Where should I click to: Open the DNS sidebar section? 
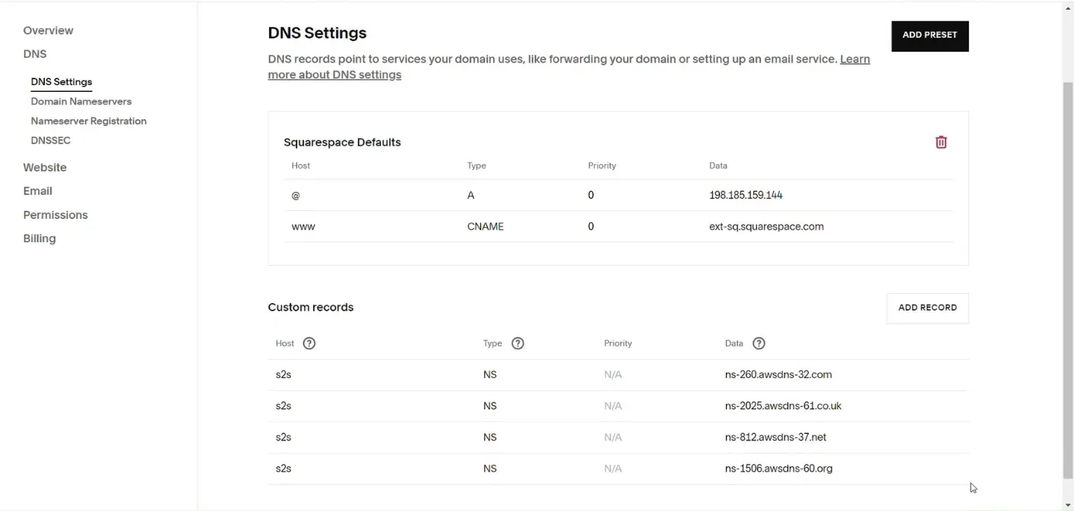35,54
